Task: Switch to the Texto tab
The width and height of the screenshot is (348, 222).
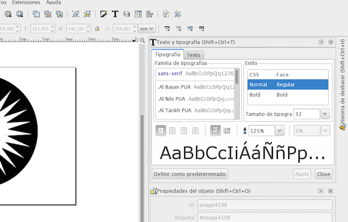Action: tap(194, 55)
